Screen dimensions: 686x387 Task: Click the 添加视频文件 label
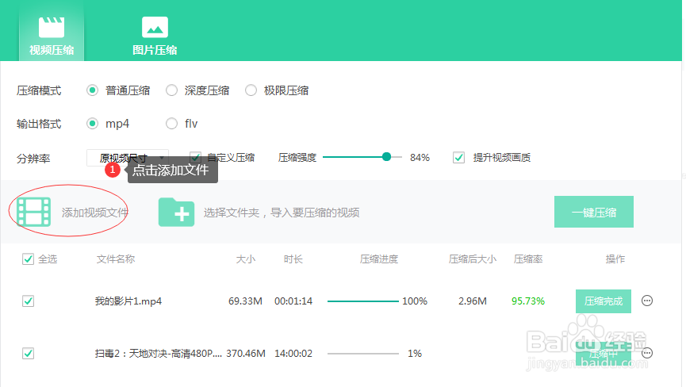click(x=94, y=213)
